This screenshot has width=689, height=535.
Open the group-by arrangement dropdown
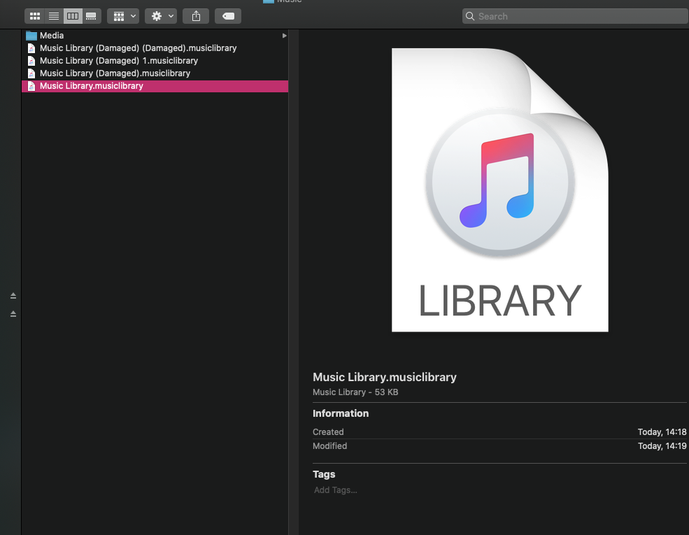pos(123,16)
